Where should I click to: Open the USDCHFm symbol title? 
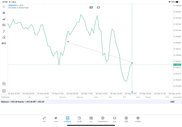pyautogui.click(x=13, y=5)
